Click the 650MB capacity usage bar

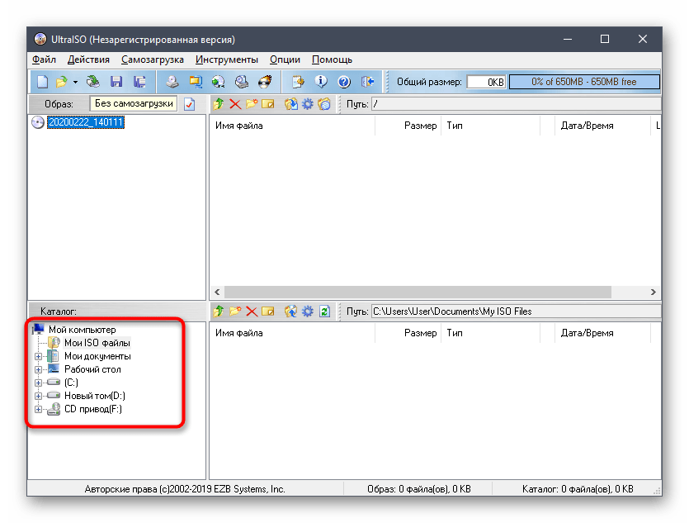coord(584,82)
